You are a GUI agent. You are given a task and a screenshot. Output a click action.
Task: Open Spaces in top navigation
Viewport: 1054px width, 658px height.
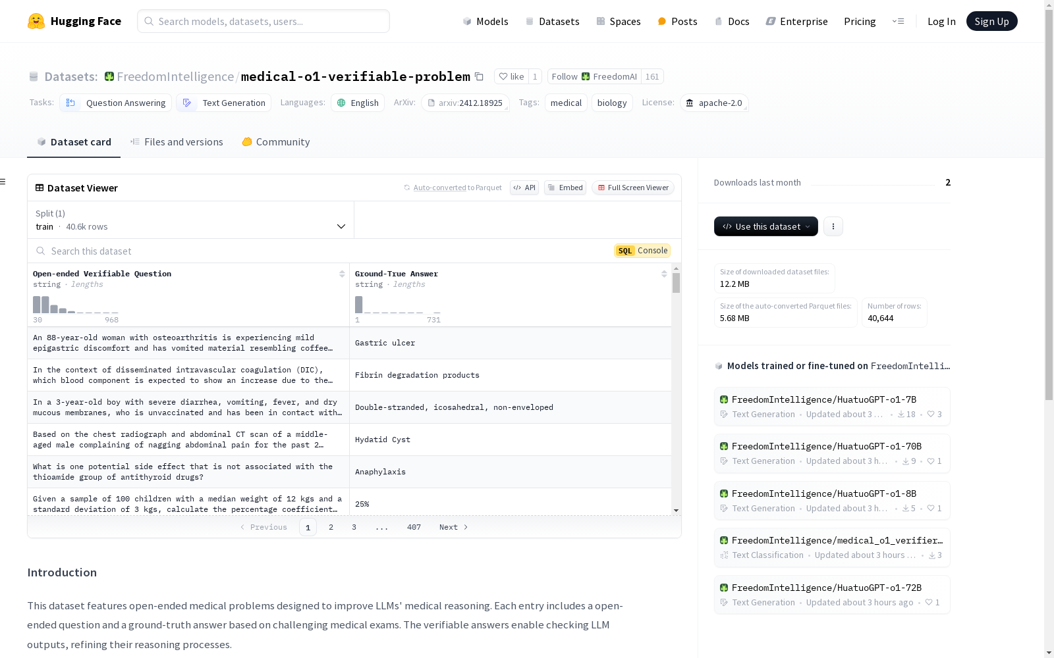618,21
